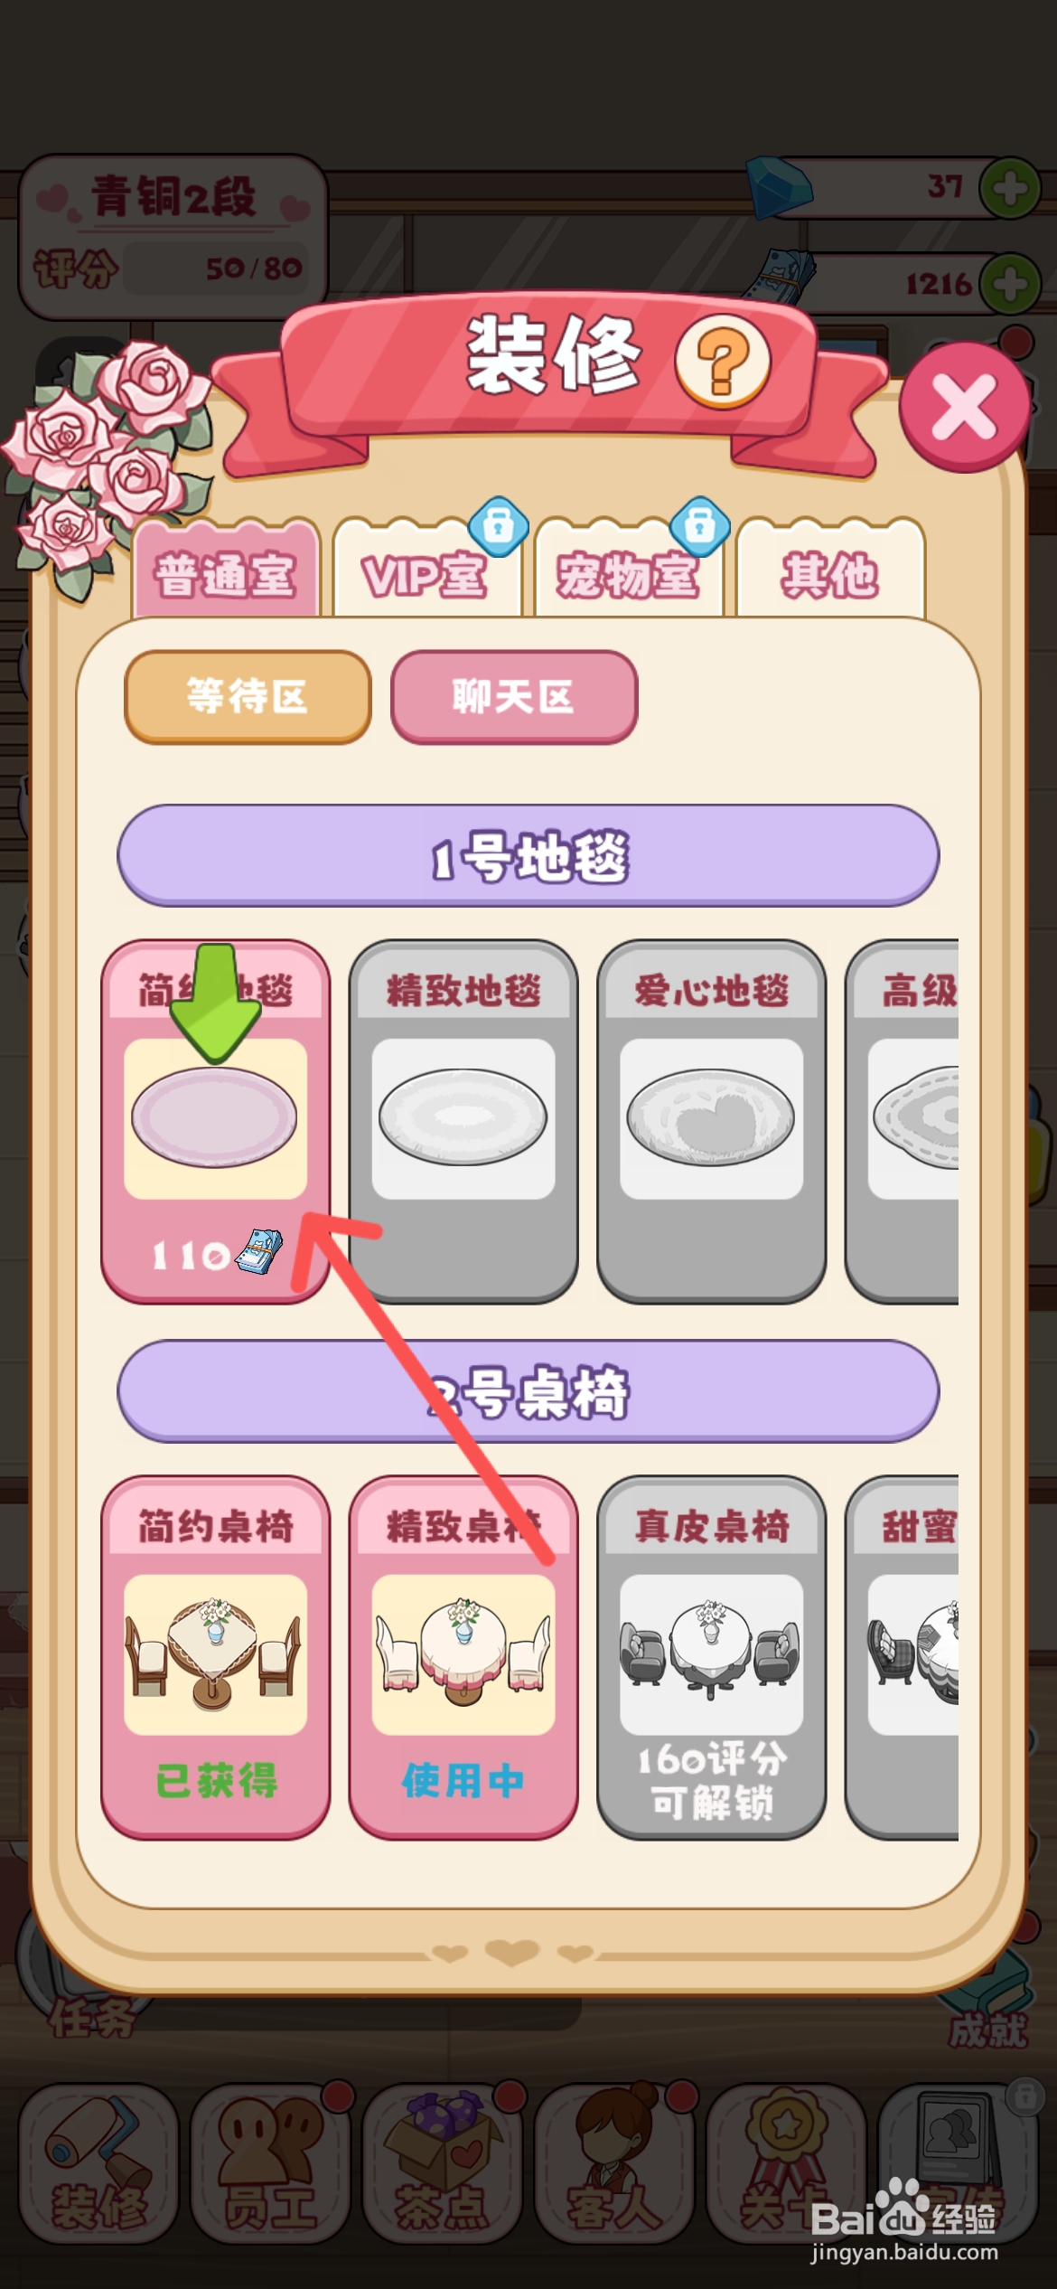The image size is (1057, 2289).
Task: Open the question mark help icon
Action: coord(723,361)
